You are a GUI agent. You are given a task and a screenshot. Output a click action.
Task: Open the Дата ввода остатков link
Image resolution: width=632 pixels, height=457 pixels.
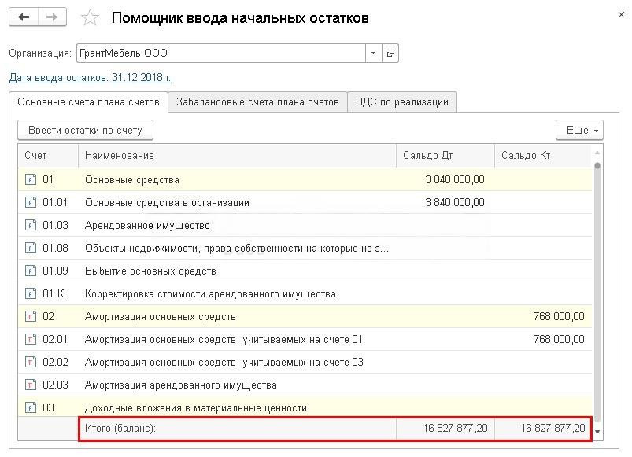point(90,77)
